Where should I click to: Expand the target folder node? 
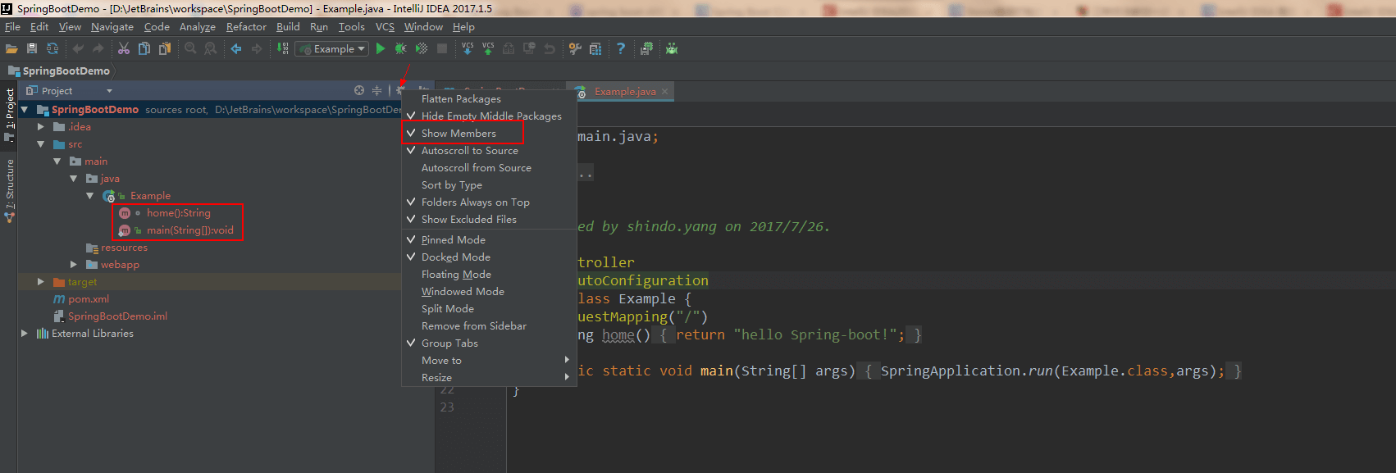[41, 282]
